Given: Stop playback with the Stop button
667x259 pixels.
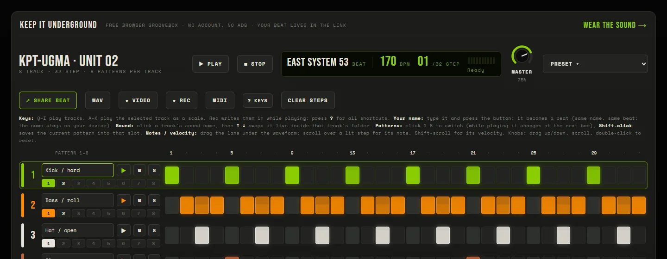Looking at the screenshot, I should (x=255, y=64).
